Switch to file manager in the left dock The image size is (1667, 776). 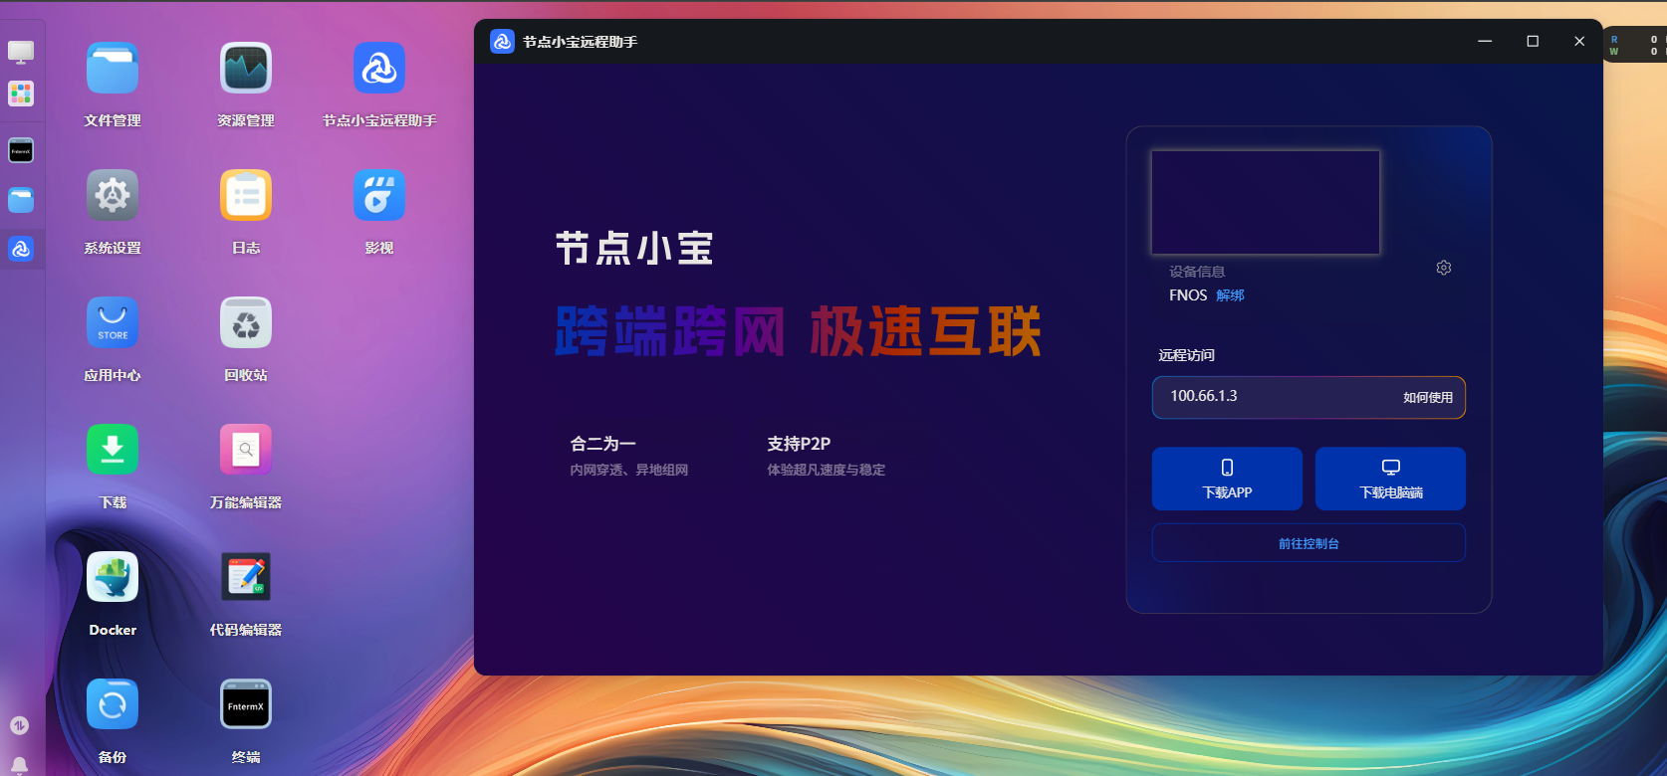[x=21, y=200]
